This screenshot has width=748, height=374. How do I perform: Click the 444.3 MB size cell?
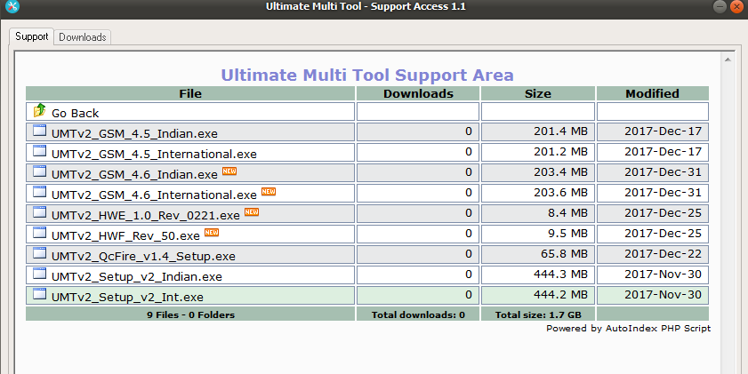(x=538, y=275)
